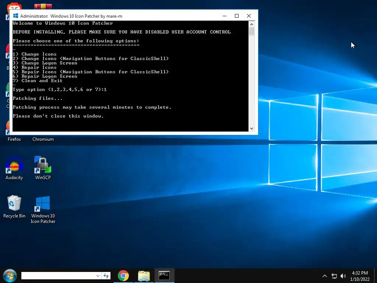
Task: Open Windows 10 Icon Patcher shortcut
Action: 43,209
